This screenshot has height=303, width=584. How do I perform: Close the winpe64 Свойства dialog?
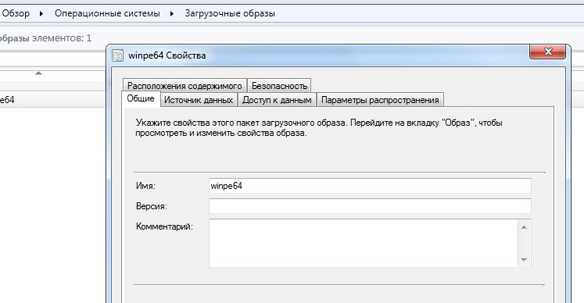547,52
